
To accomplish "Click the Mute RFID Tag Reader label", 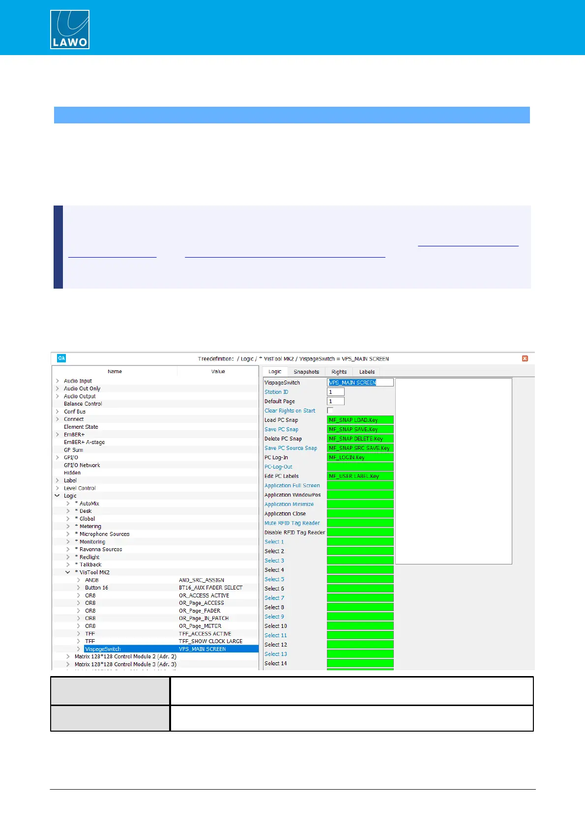I will (x=292, y=523).
